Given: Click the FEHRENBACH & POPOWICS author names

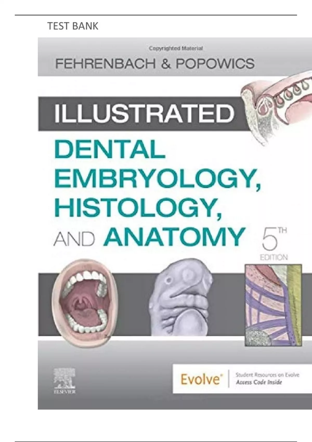Looking at the screenshot, I should 155,64.
